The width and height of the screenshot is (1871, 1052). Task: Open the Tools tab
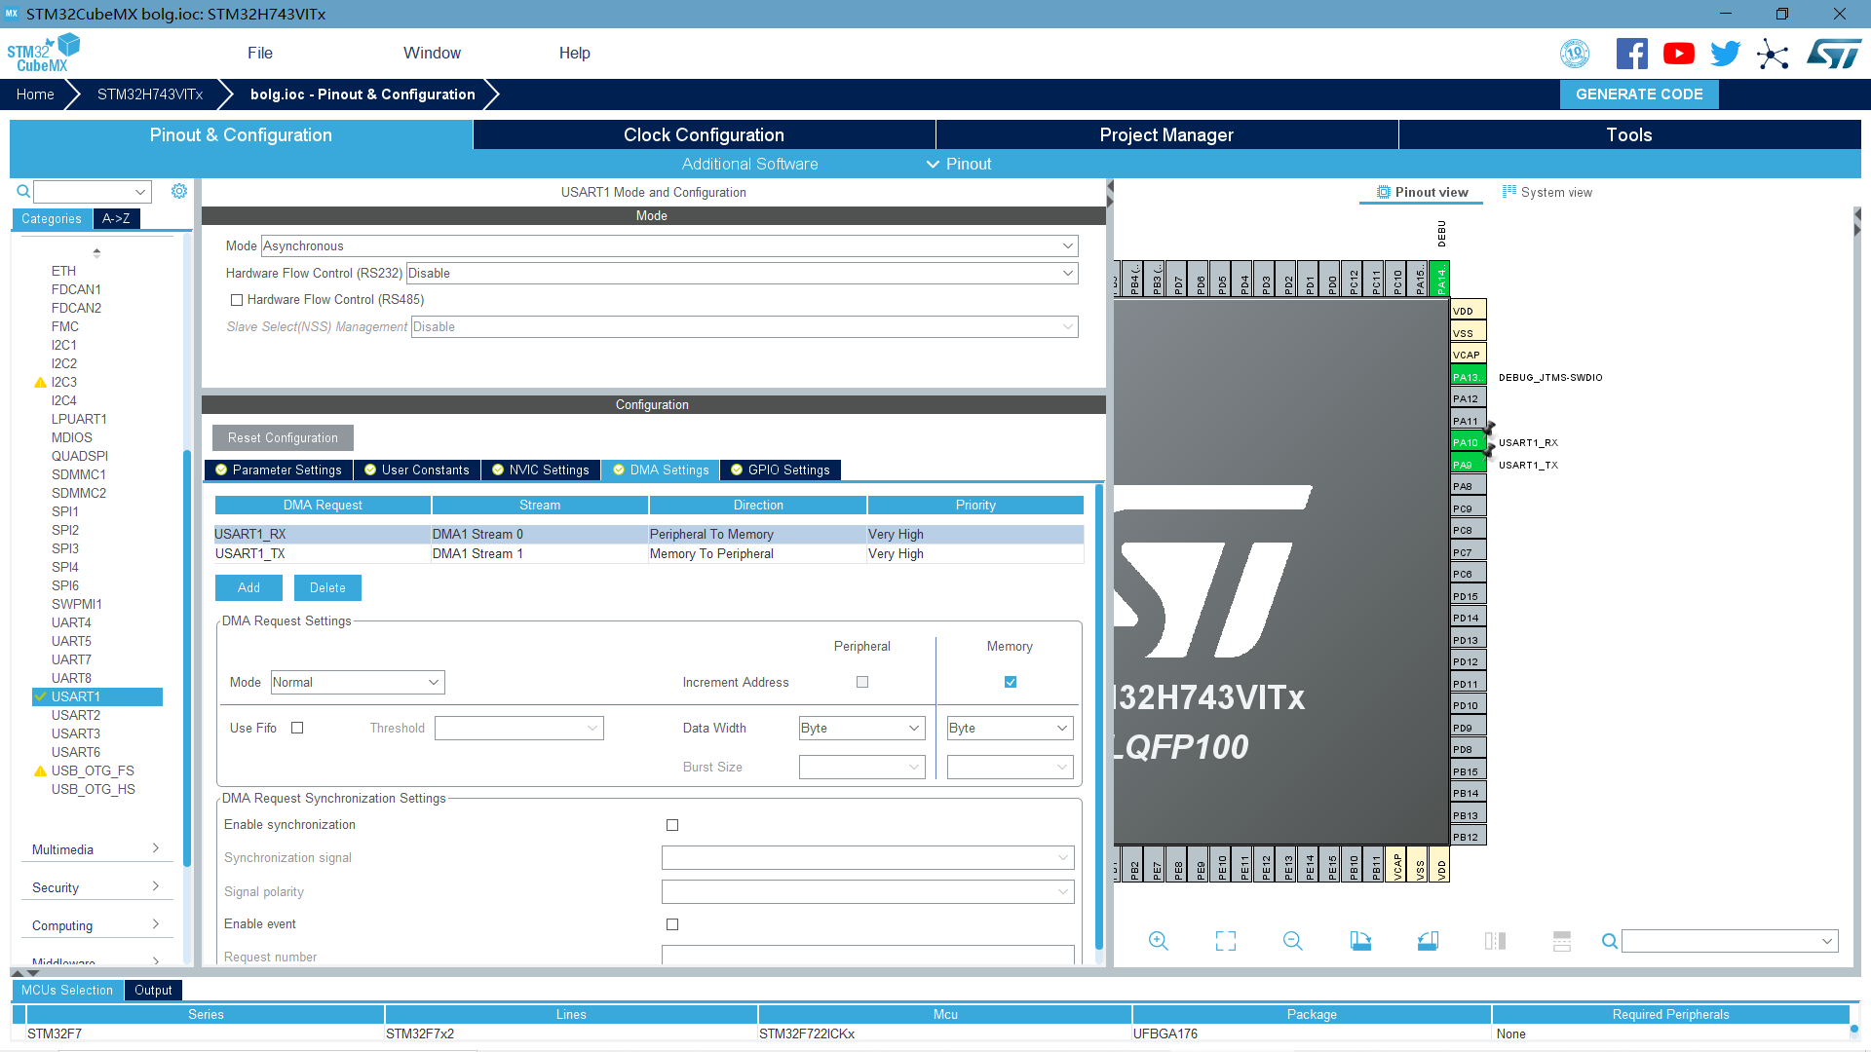[1629, 134]
